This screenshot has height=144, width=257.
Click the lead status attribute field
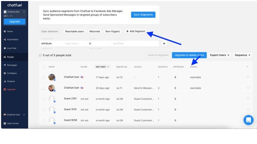pos(75,43)
